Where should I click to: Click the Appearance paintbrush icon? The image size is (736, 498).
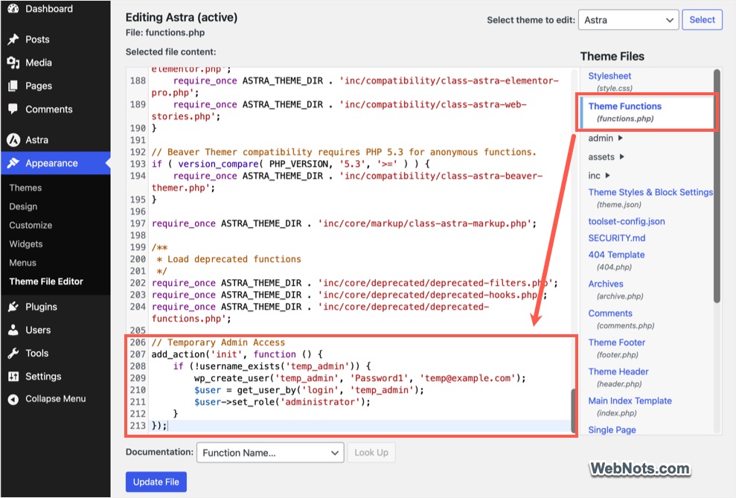[13, 163]
